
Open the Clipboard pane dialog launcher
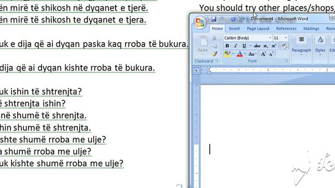tap(217, 61)
